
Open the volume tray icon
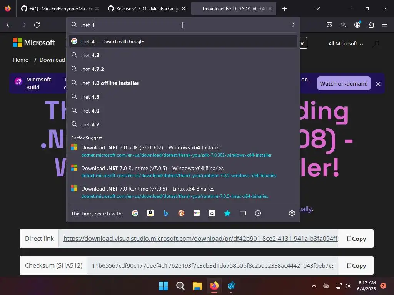[x=347, y=285]
